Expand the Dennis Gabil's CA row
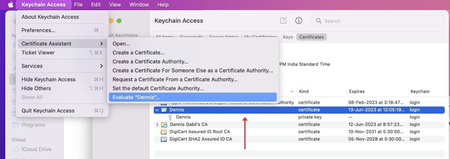This screenshot has width=450, height=159. pos(157,124)
